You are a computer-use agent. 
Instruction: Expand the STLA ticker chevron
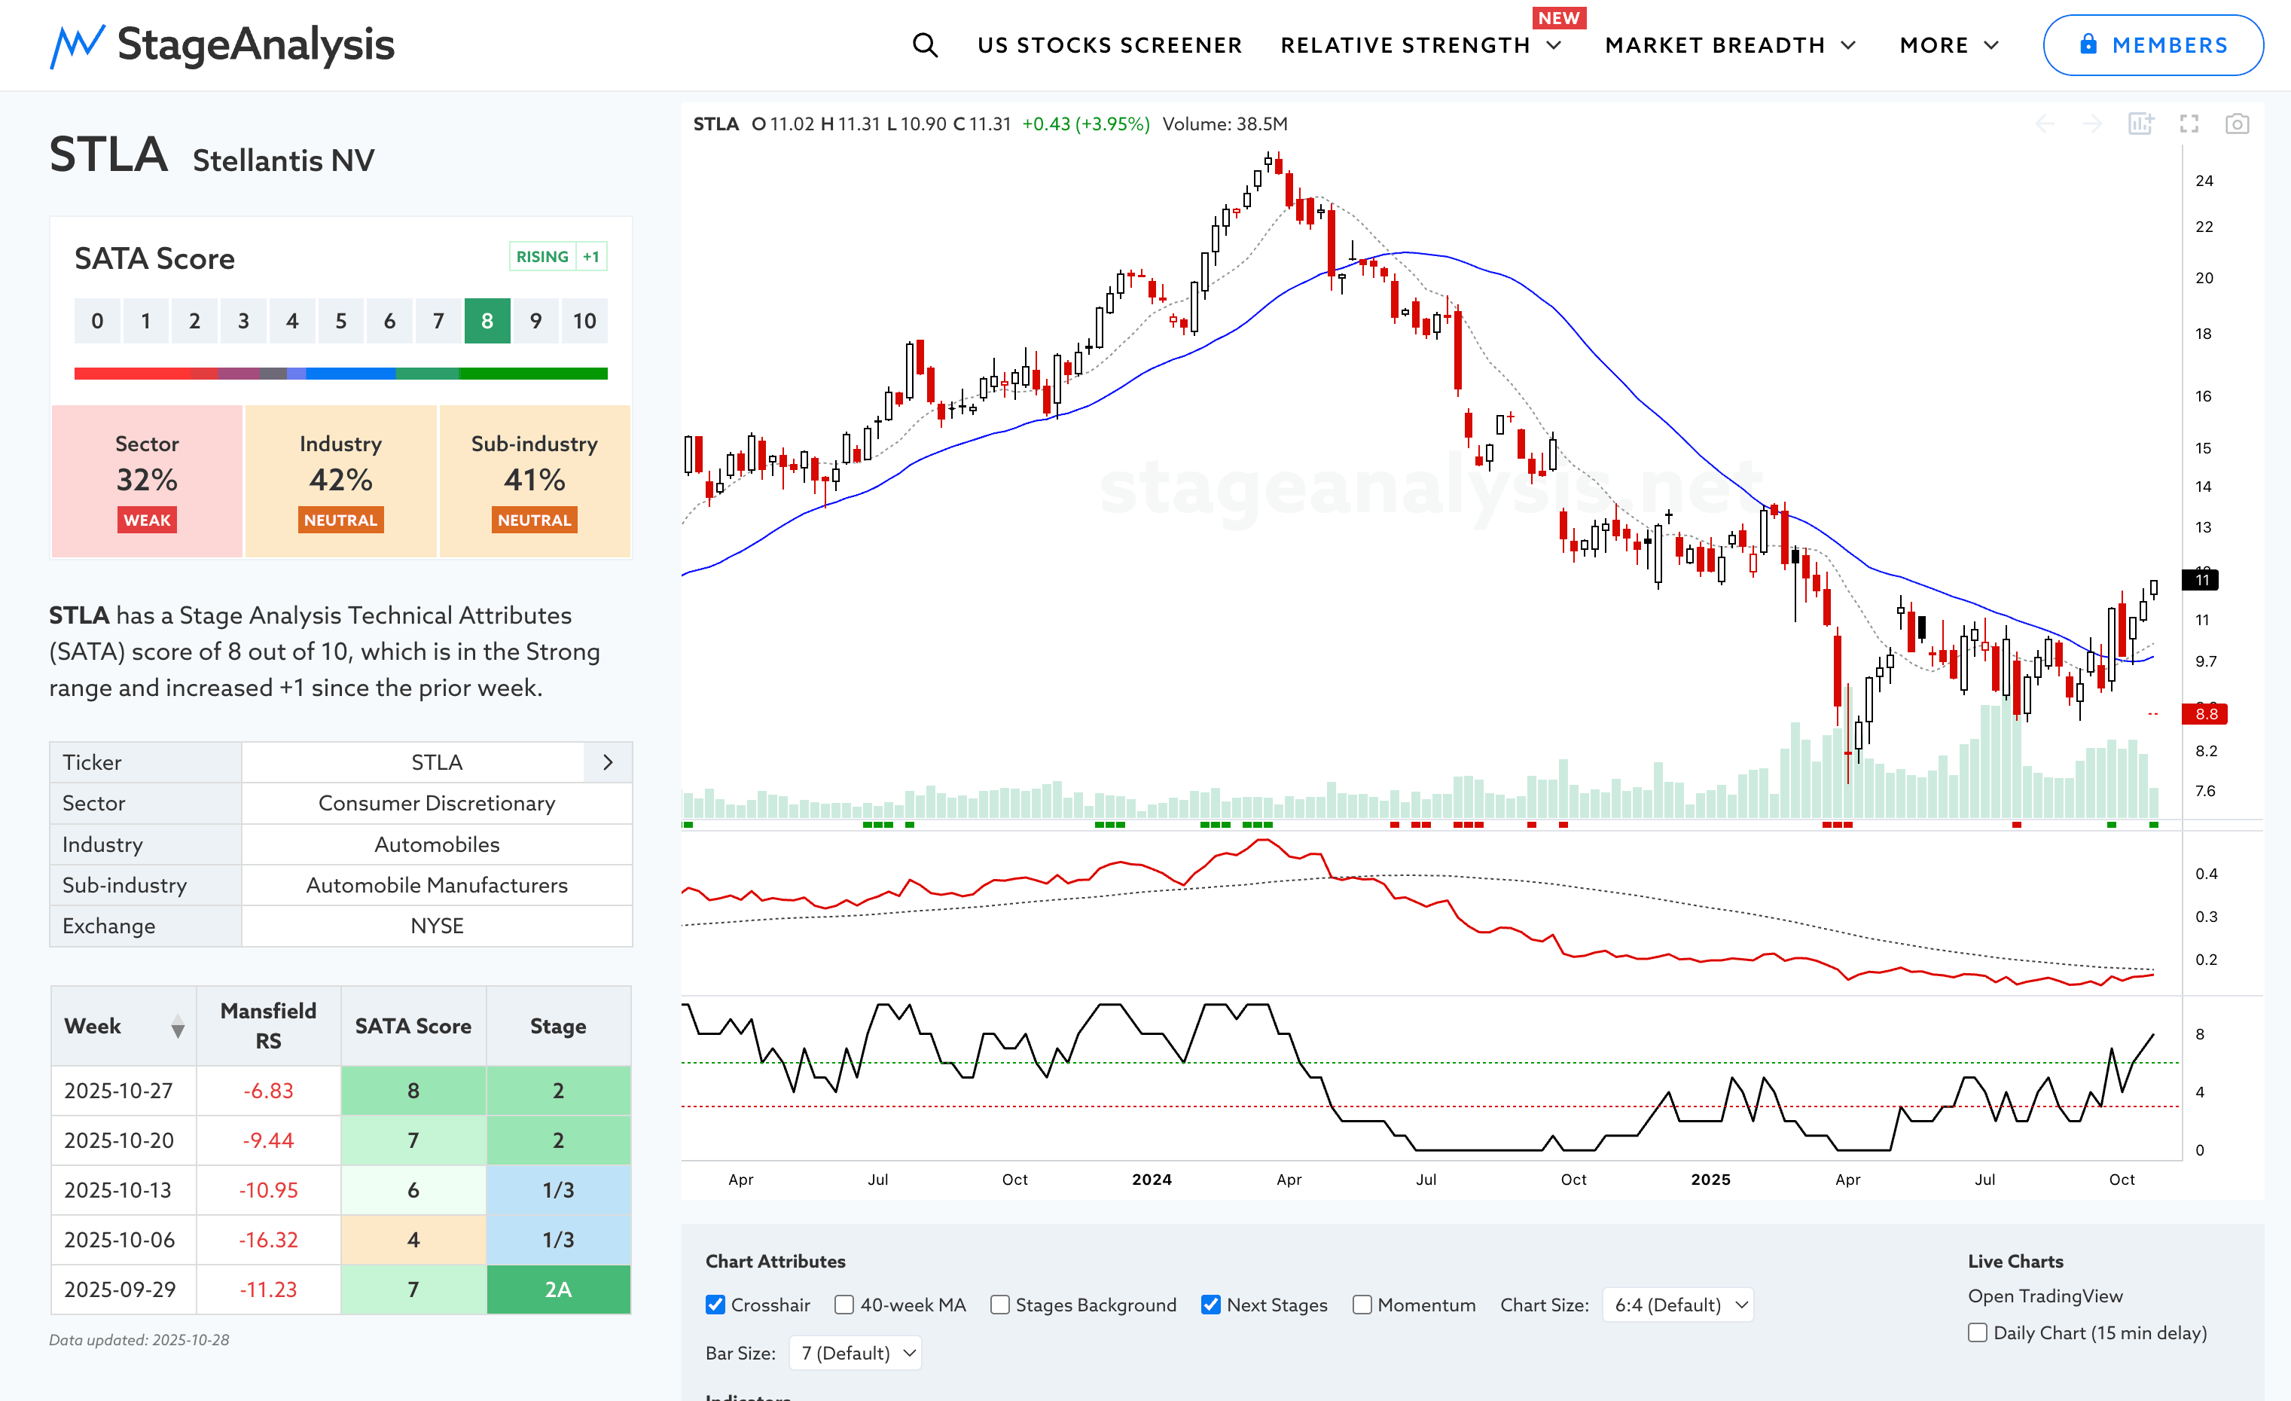click(x=607, y=762)
